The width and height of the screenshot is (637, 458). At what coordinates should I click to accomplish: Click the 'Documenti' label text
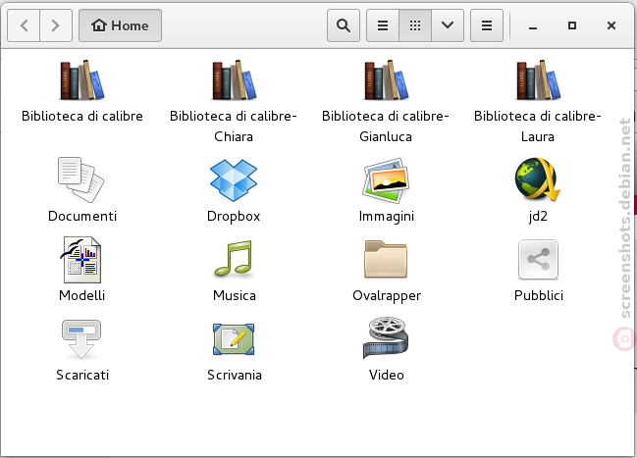coord(82,216)
